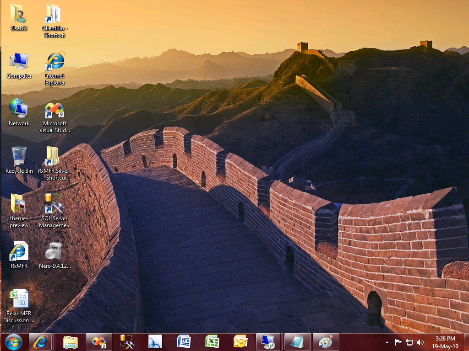
Task: Launch Paint from the taskbar
Action: tap(325, 342)
